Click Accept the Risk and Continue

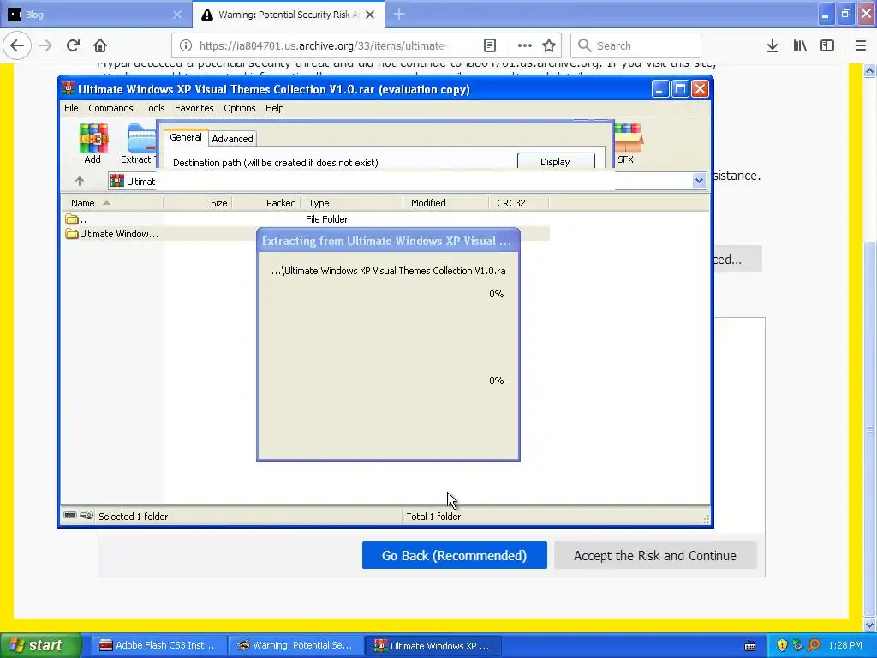(x=655, y=555)
